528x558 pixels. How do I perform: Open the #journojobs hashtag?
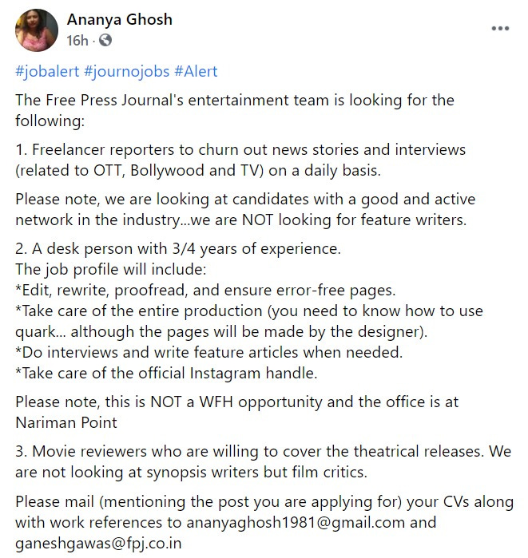point(126,71)
